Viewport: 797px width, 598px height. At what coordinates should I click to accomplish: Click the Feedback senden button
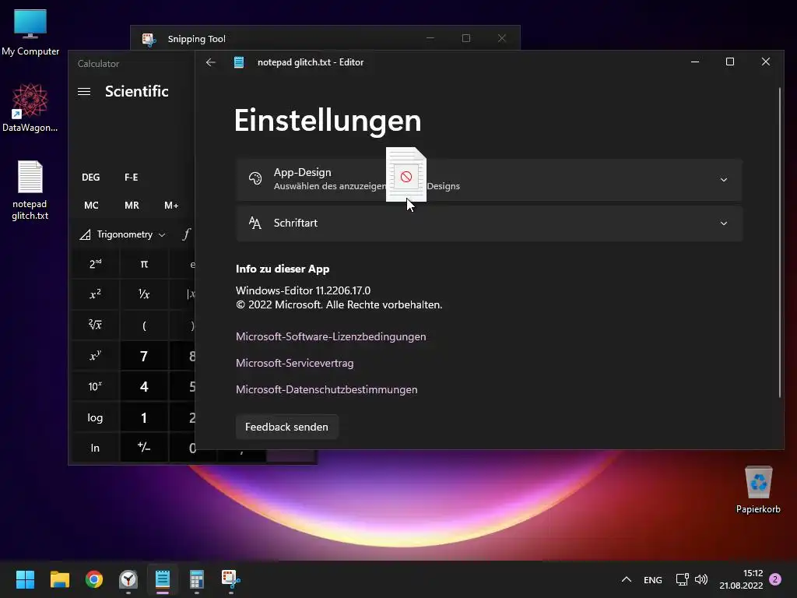pos(286,427)
